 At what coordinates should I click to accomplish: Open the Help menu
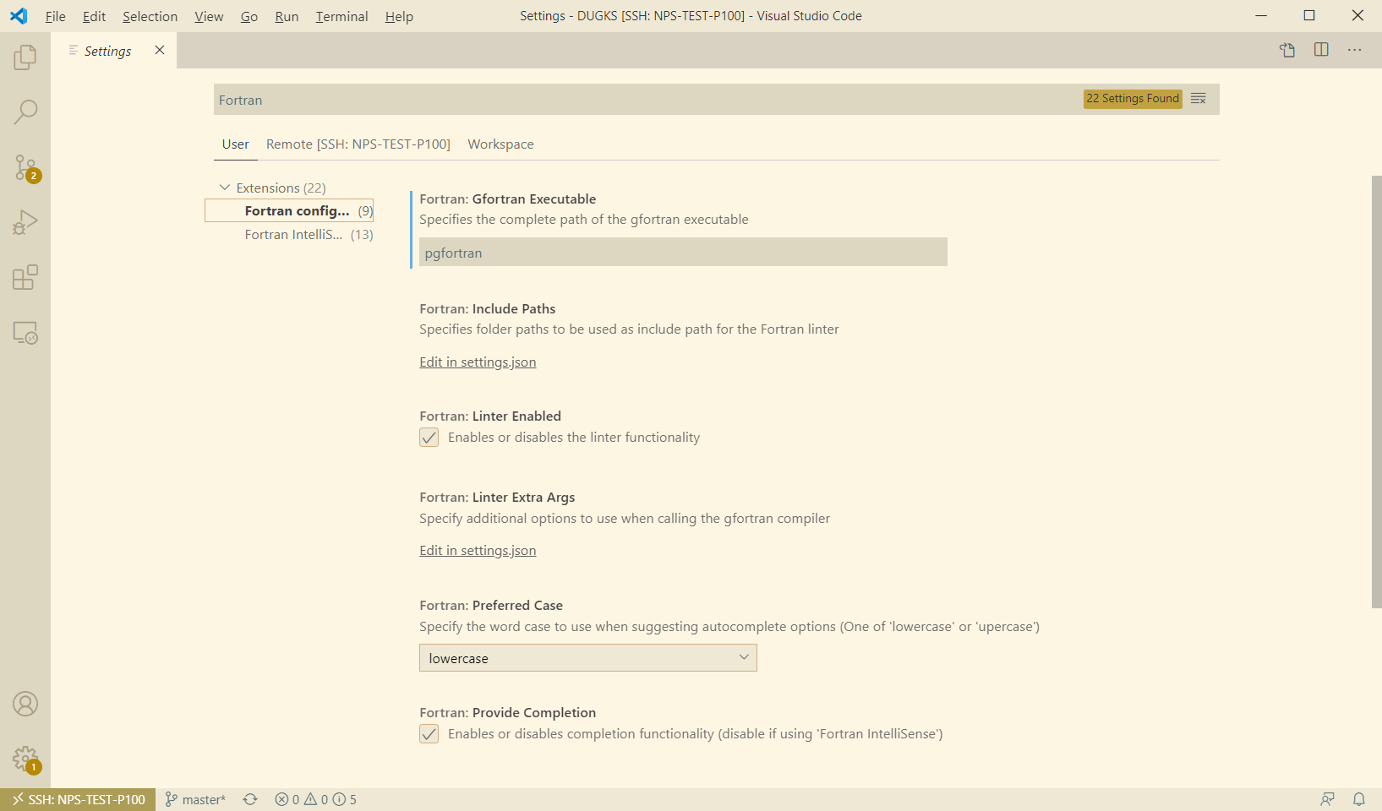399,16
